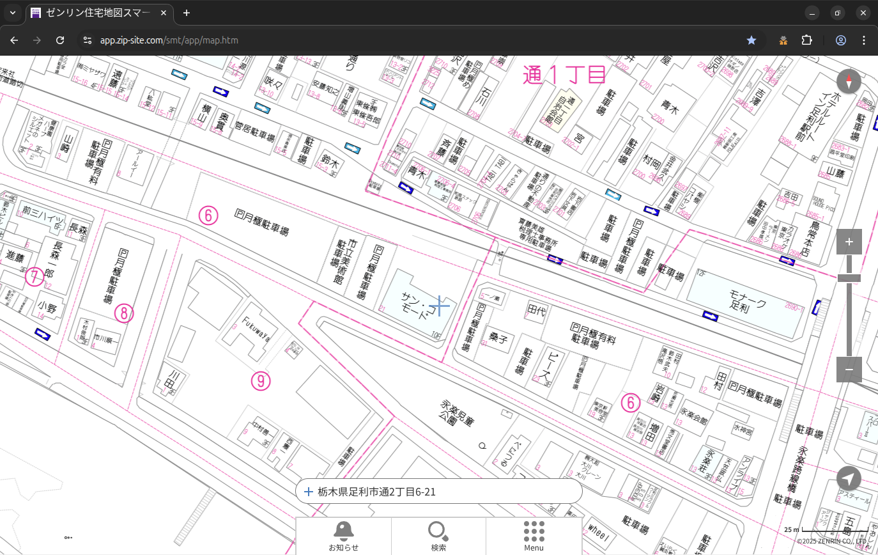Screen dimensions: 878x555
Task: Open the お知らせ notifications bell
Action: tap(343, 536)
